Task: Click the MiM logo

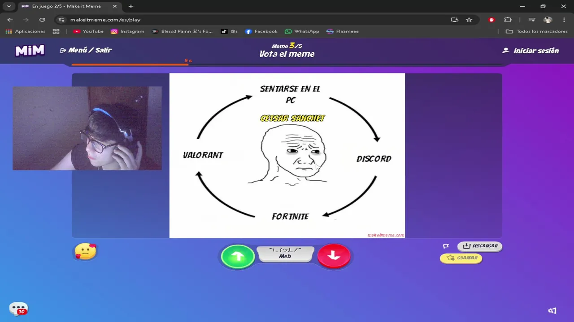Action: [30, 51]
